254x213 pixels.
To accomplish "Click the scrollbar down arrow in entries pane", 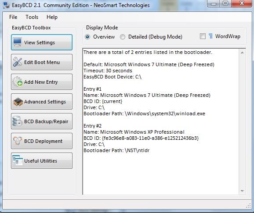I will 242,191.
